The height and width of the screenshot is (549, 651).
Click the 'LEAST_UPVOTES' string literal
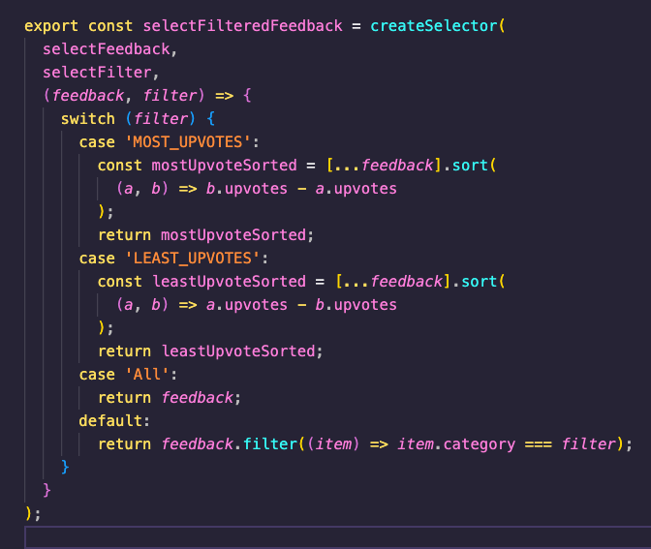click(x=192, y=259)
